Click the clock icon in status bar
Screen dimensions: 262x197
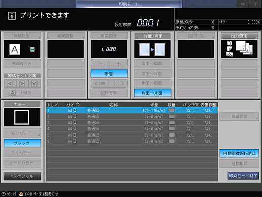3,194
